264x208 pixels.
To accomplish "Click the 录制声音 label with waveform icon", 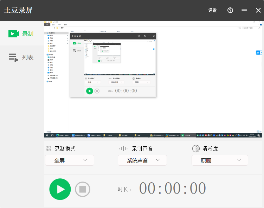I will [136, 148].
